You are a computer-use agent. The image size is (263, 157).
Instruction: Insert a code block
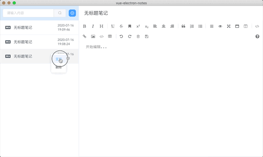tap(102, 37)
